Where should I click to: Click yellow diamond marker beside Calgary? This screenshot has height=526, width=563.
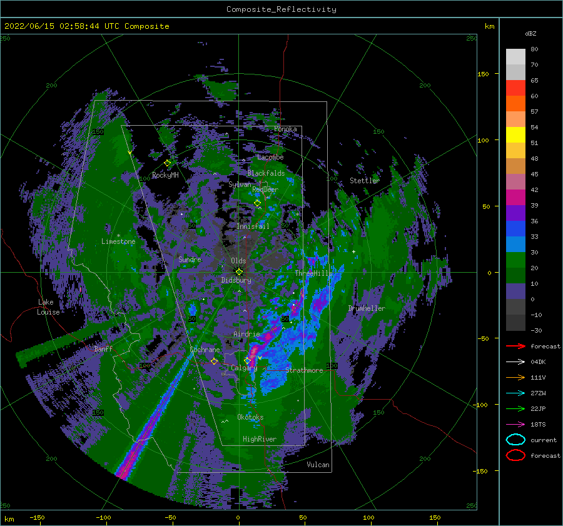click(247, 360)
